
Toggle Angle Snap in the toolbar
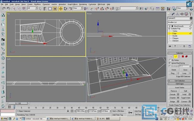point(102,9)
